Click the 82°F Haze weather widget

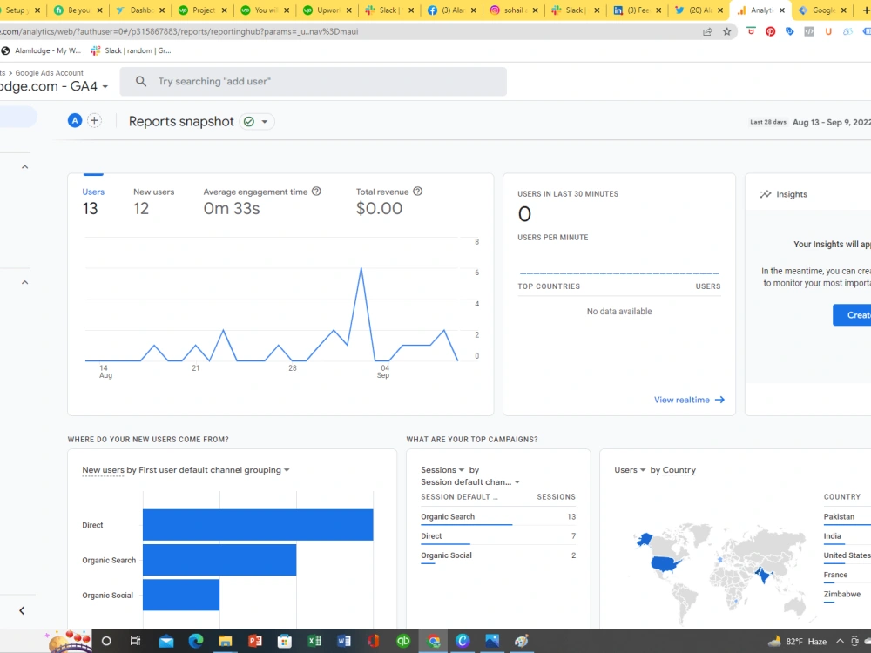(797, 642)
